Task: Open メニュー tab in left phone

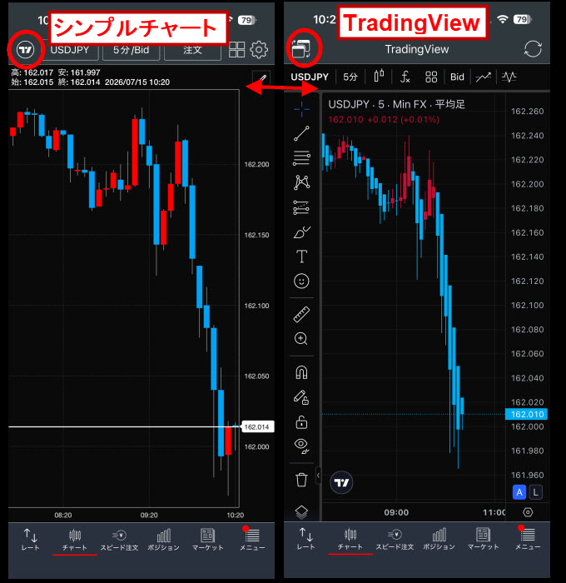Action: pyautogui.click(x=252, y=540)
